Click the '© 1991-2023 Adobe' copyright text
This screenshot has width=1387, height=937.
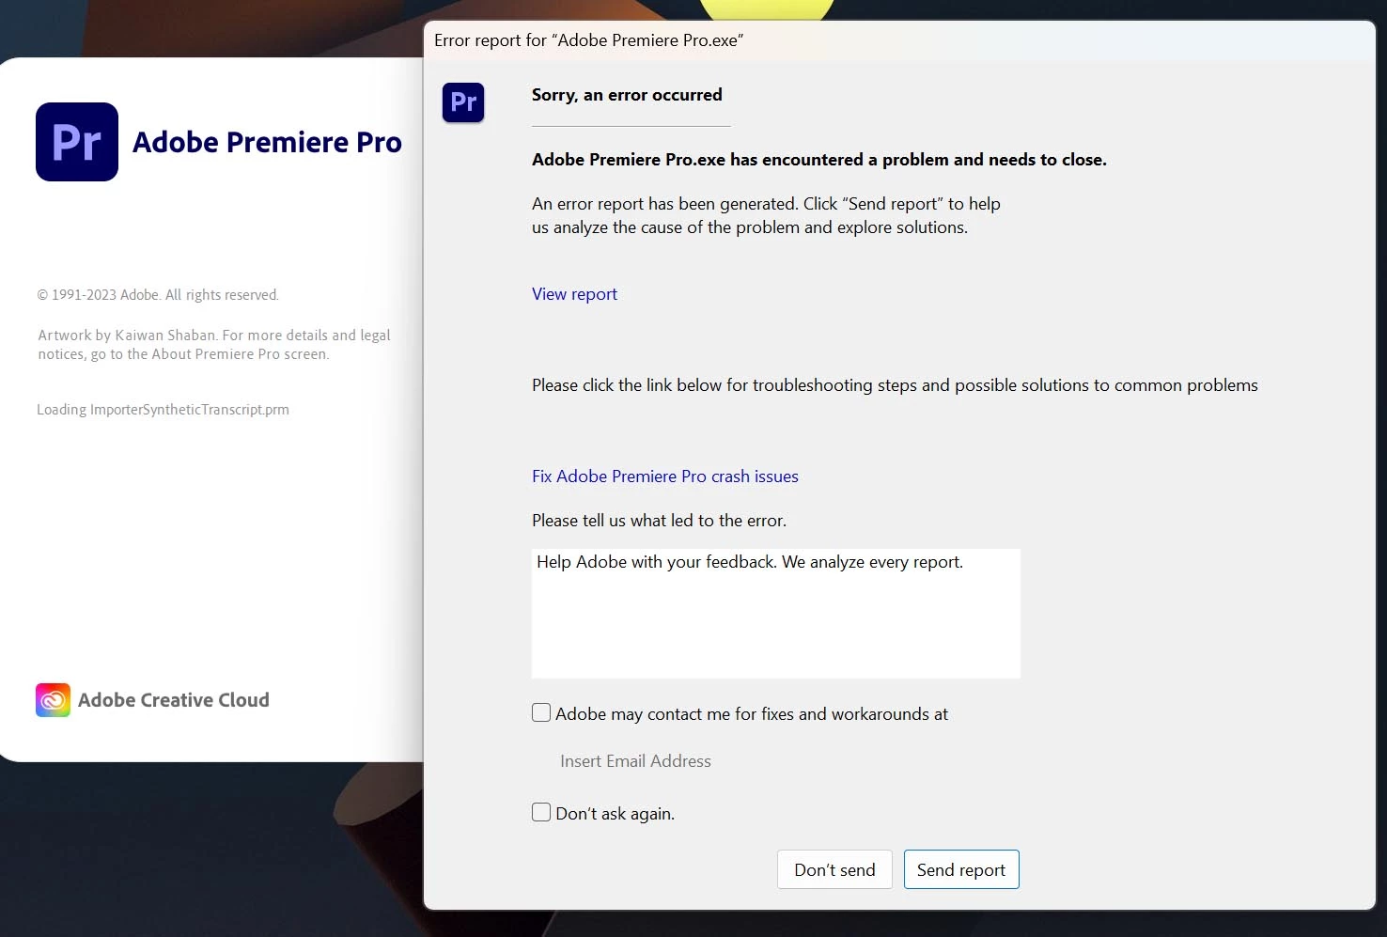(x=158, y=295)
